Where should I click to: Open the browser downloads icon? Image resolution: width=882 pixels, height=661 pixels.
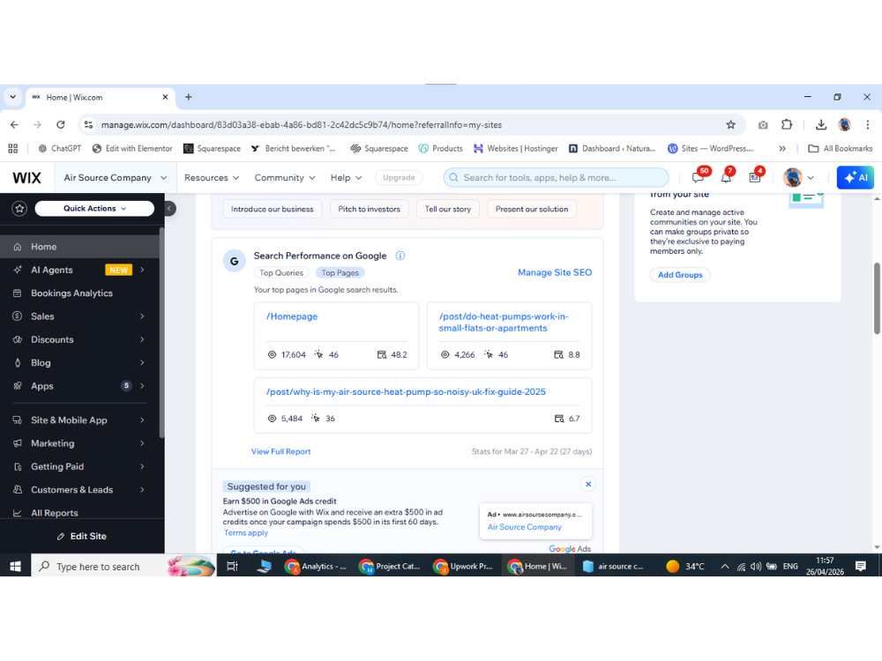click(x=820, y=125)
